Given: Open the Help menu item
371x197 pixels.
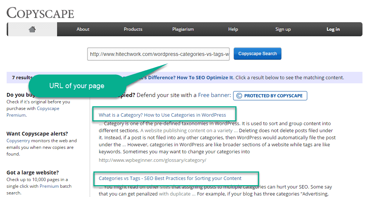Looking at the screenshot, I should [233, 29].
